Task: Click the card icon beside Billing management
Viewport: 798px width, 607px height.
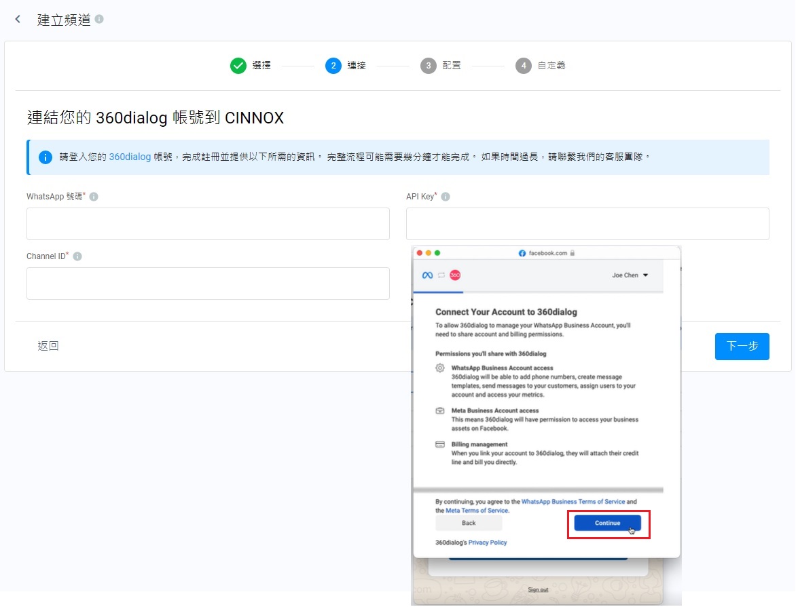Action: (x=440, y=444)
